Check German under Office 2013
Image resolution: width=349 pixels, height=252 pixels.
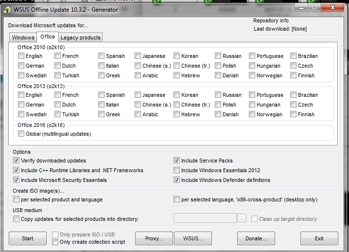pos(21,105)
